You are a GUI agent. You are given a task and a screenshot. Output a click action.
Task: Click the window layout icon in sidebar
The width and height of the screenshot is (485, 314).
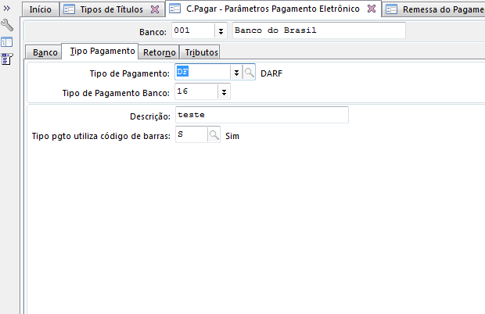click(x=6, y=42)
